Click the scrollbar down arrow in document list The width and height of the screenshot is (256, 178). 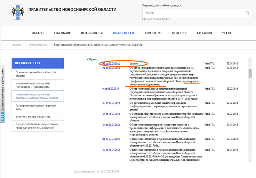250,160
